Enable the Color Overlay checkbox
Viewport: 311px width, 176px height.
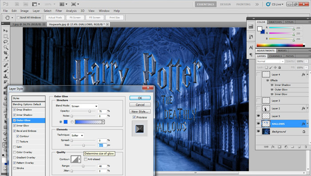point(15,152)
